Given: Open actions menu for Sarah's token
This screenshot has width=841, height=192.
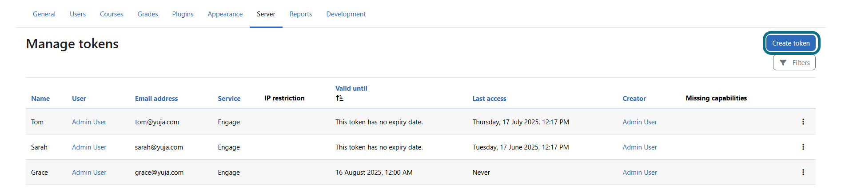Looking at the screenshot, I should point(803,147).
